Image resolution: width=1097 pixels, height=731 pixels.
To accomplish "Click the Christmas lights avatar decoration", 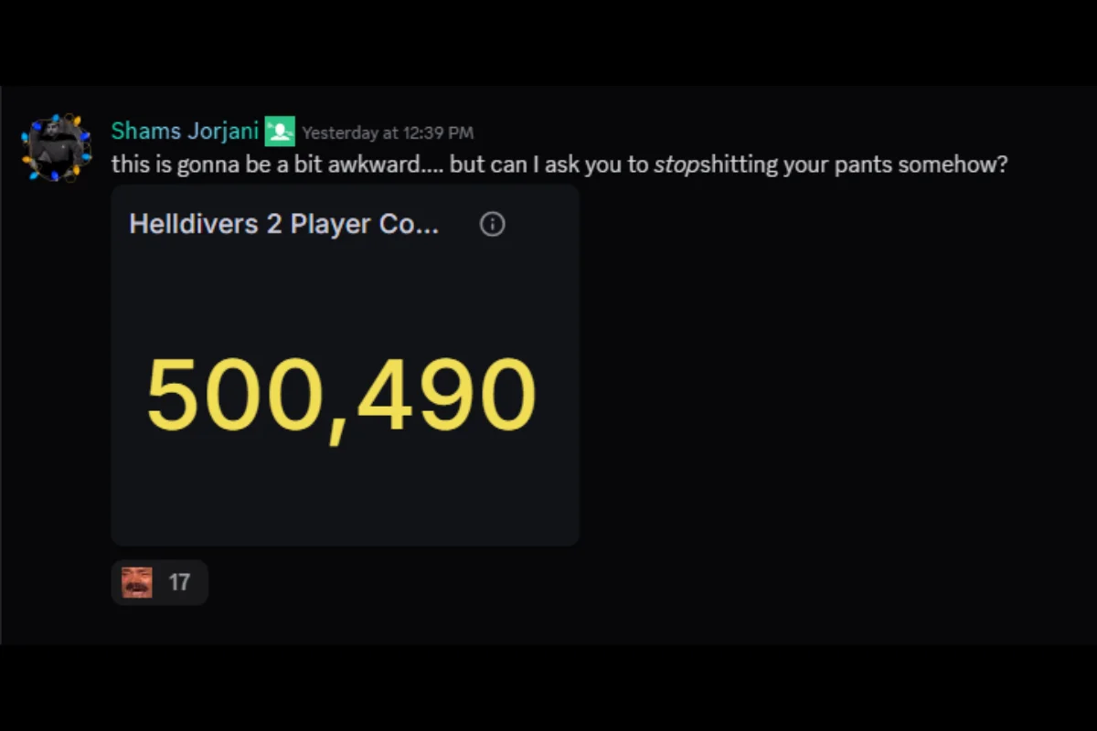I will [57, 148].
